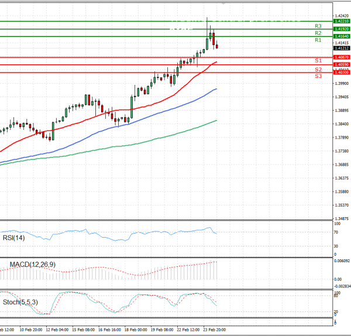Click the tallest candle wick near 1.42420
Screen dimensions: 351x336
click(207, 28)
